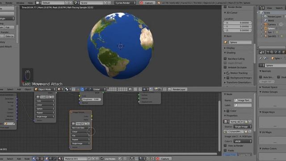This screenshot has height=161, width=286.
Task: Open Non-Color Data dropdown on image node
Action: point(80,128)
